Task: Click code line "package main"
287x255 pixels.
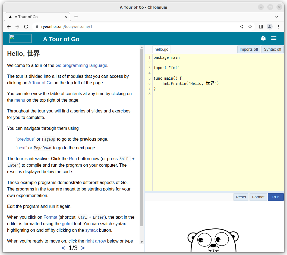Action: click(166, 57)
